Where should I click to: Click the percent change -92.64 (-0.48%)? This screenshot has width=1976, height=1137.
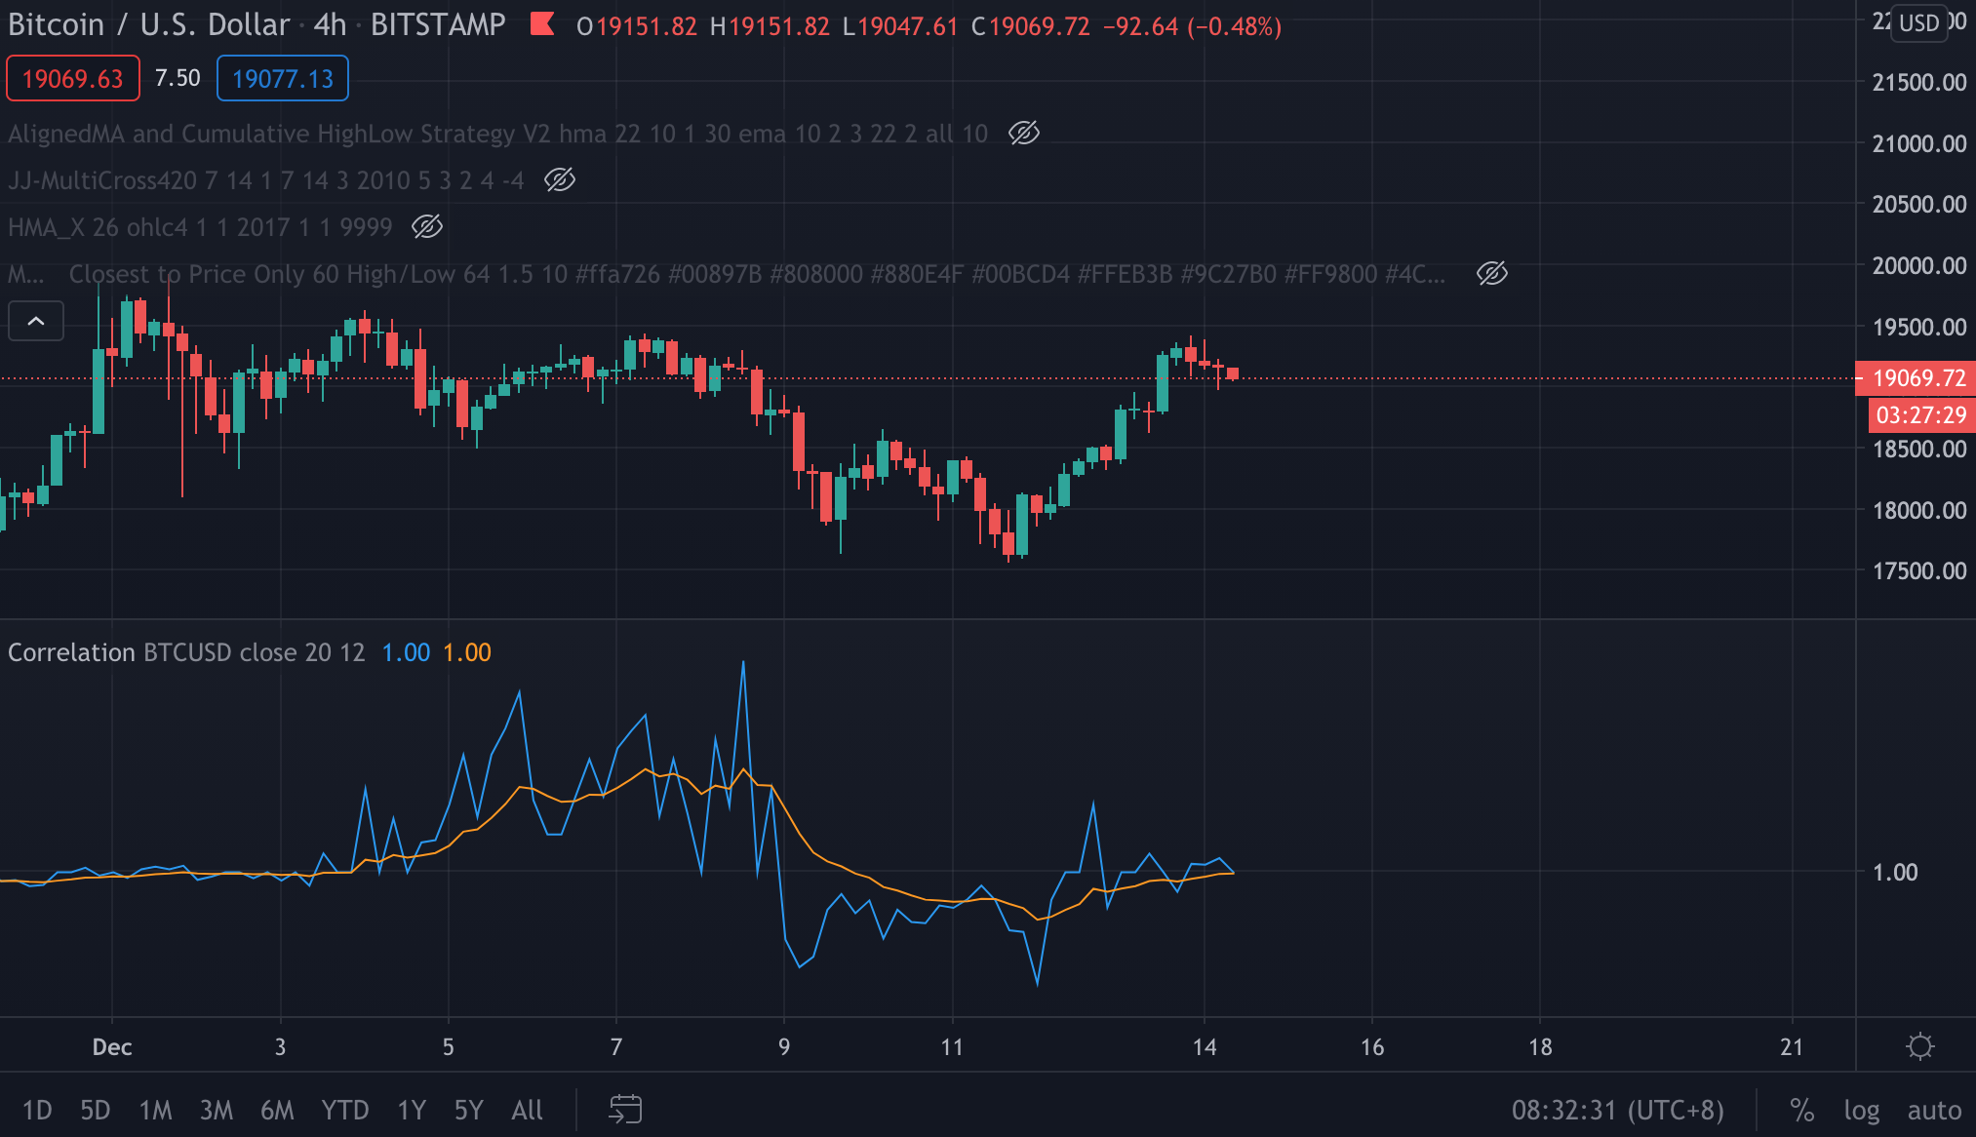(1192, 26)
